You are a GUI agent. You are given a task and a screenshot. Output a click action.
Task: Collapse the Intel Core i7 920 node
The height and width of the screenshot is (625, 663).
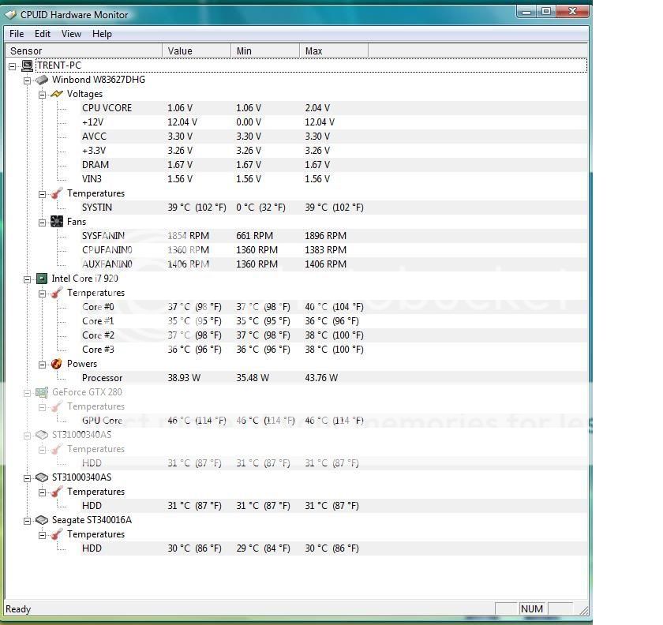click(x=28, y=279)
